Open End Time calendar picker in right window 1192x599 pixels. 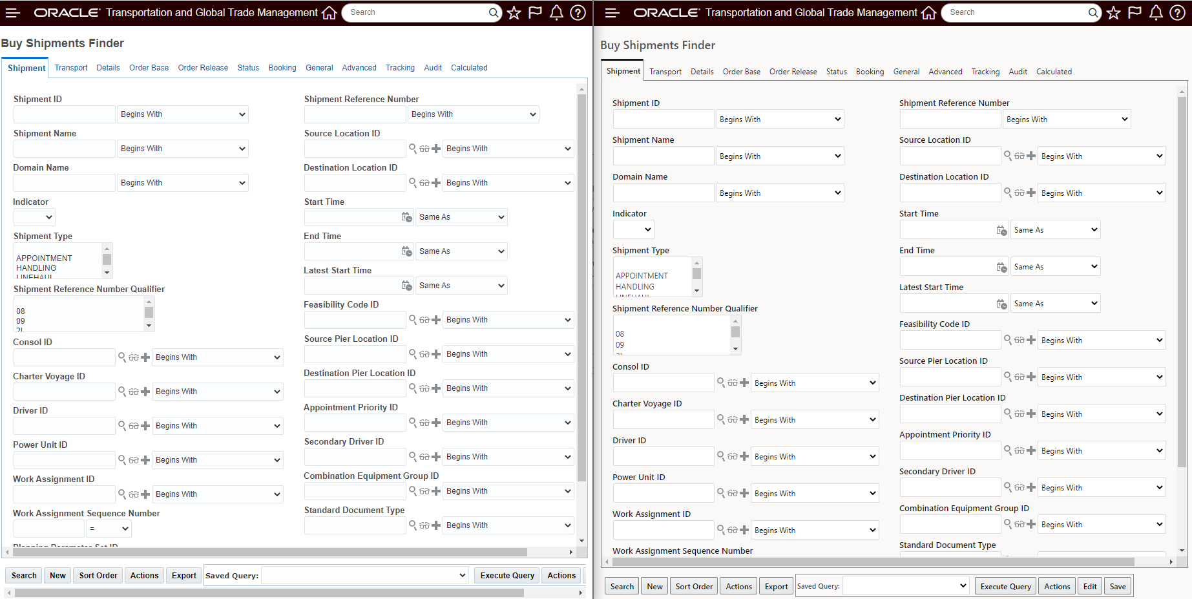tap(1001, 267)
